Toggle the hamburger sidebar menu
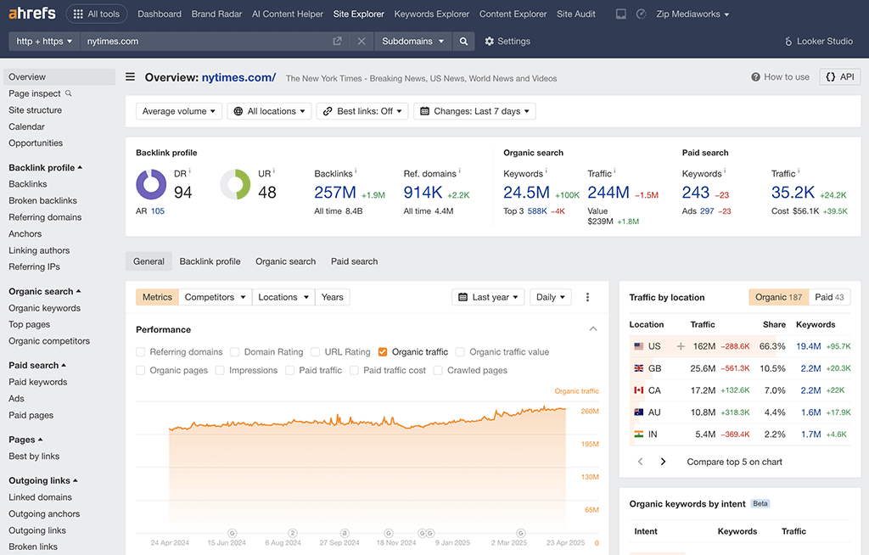The image size is (869, 555). (130, 77)
